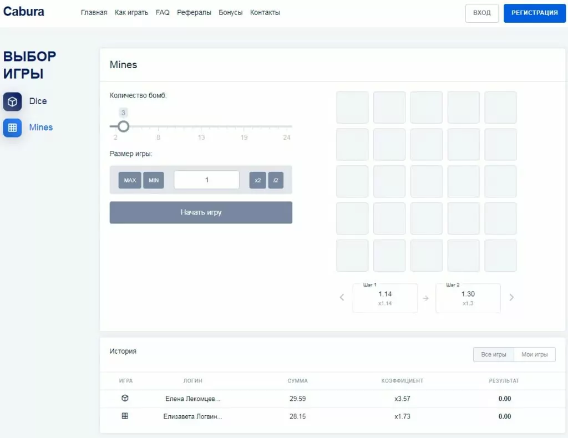Click the right arrow of steps carousel
Viewport: 568px width, 438px height.
(511, 298)
